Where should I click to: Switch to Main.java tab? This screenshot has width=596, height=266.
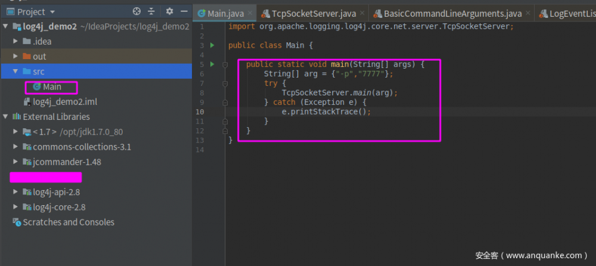coord(225,14)
